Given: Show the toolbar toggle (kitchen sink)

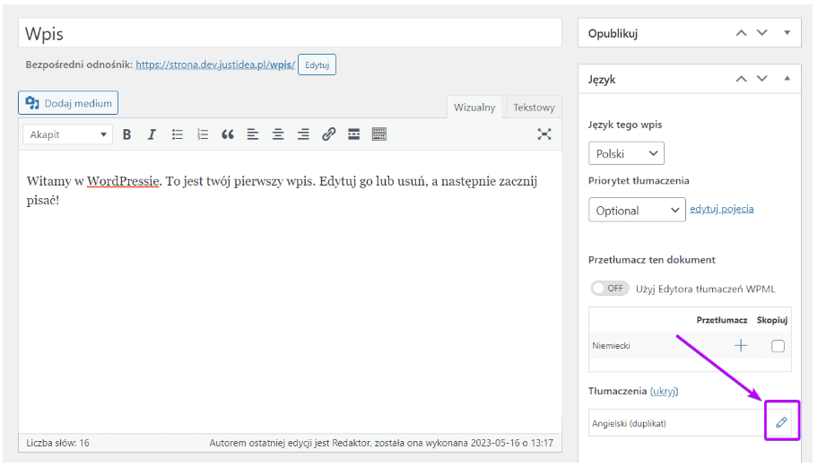Looking at the screenshot, I should click(x=379, y=134).
